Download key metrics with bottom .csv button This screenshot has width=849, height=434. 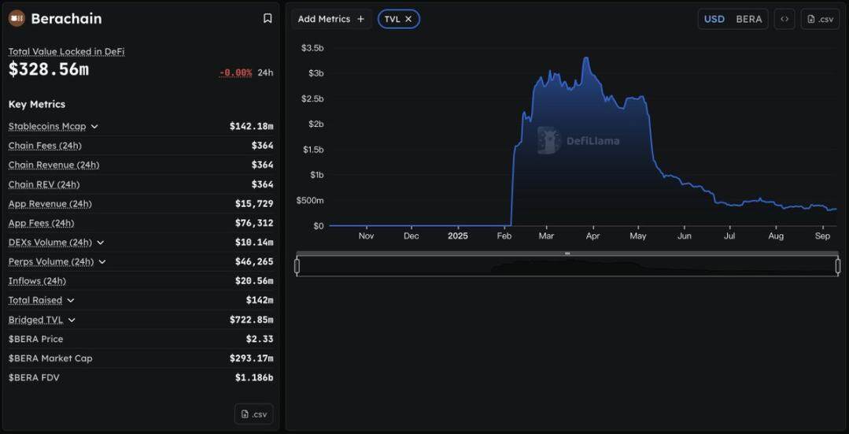coord(253,414)
